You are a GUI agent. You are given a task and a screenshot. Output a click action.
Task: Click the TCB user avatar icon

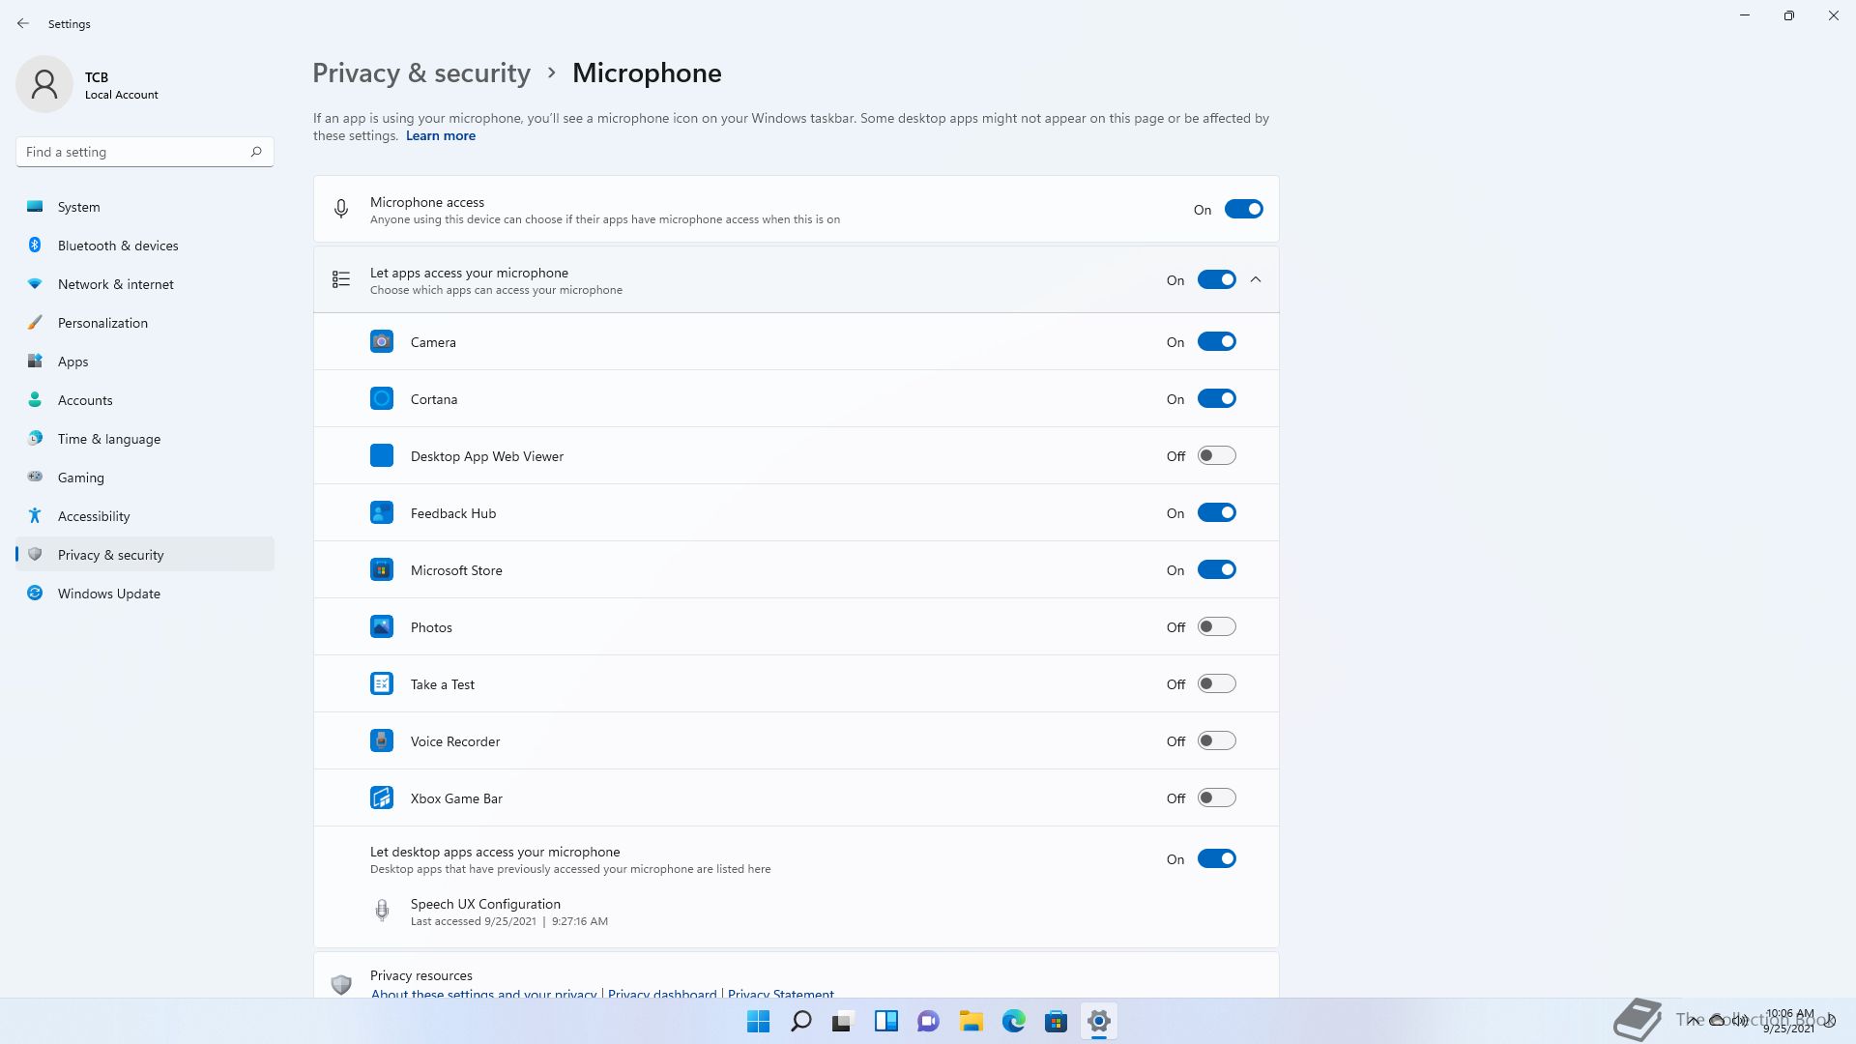[44, 84]
